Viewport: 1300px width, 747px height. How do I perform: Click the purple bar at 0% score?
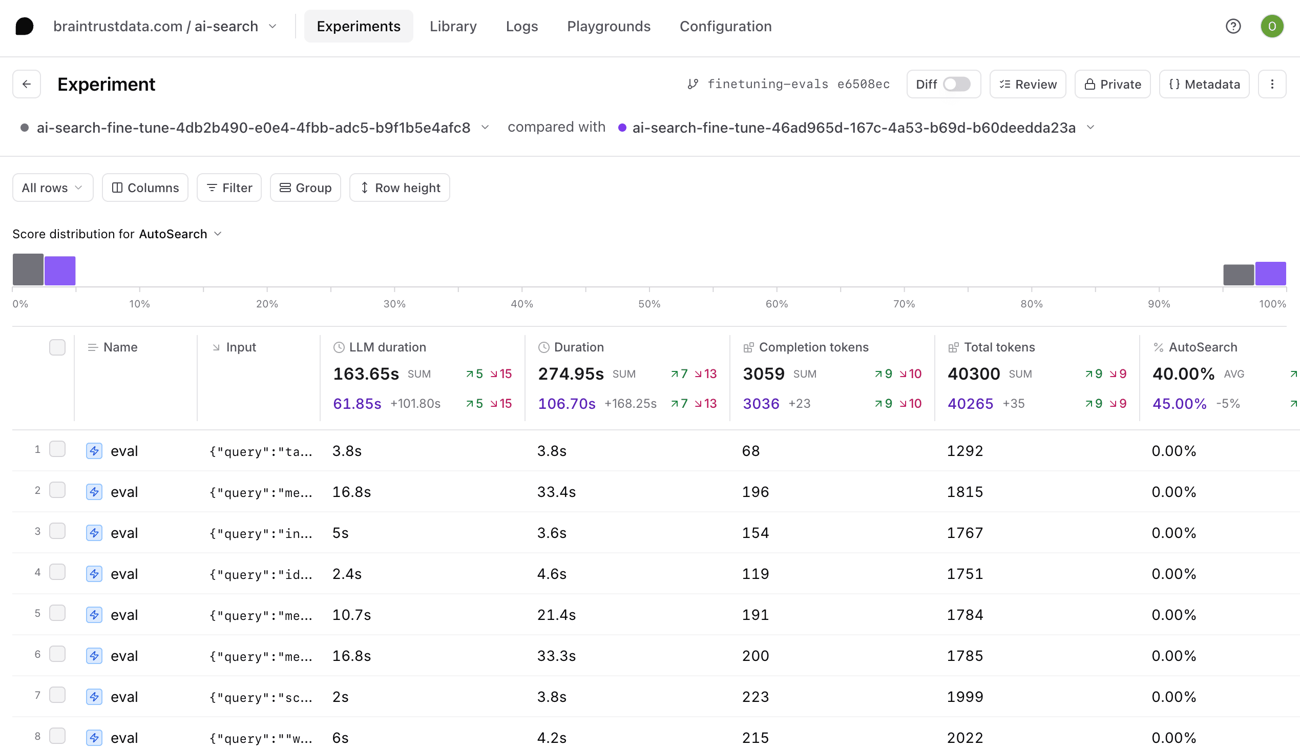click(60, 271)
